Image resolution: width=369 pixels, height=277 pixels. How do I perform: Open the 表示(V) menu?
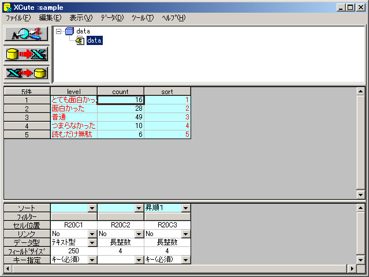[81, 18]
